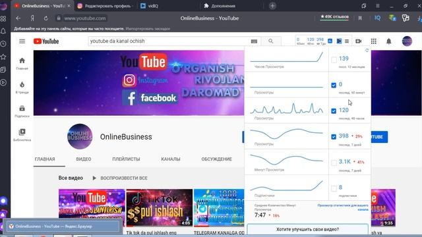Click the vidIQ realtime panel icon
This screenshot has height=237, width=422.
tap(339, 41)
